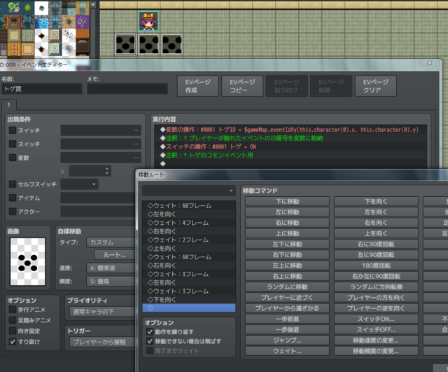The height and width of the screenshot is (372, 448).
Task: Open the first switch selector ellipsis
Action: 136,130
